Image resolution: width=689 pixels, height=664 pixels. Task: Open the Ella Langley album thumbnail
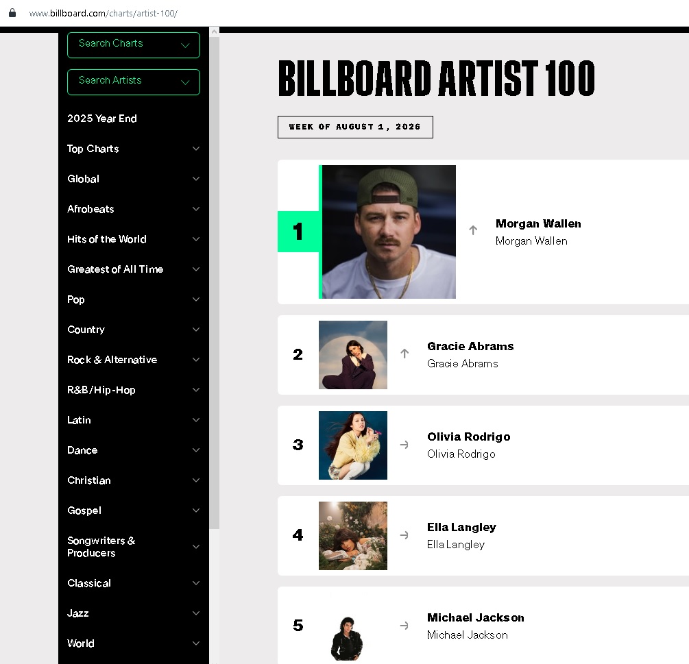click(353, 536)
